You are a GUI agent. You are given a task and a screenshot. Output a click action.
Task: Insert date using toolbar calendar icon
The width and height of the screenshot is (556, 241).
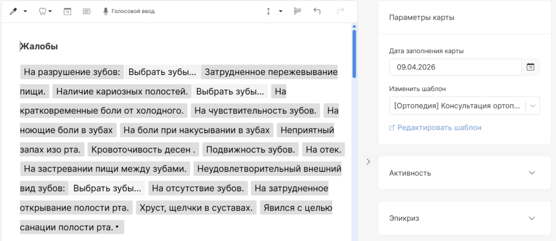[67, 11]
